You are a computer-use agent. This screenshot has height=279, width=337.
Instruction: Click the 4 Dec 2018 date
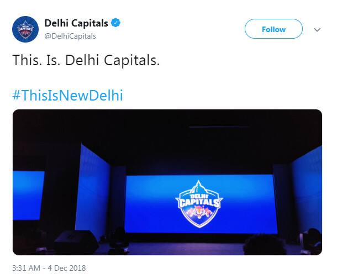67,268
